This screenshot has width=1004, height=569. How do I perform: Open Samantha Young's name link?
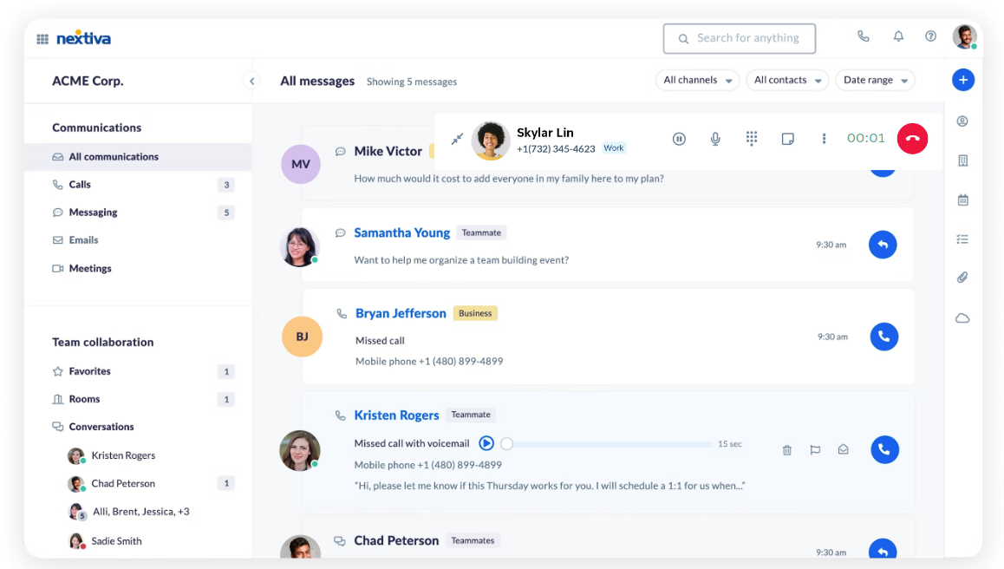pos(402,232)
